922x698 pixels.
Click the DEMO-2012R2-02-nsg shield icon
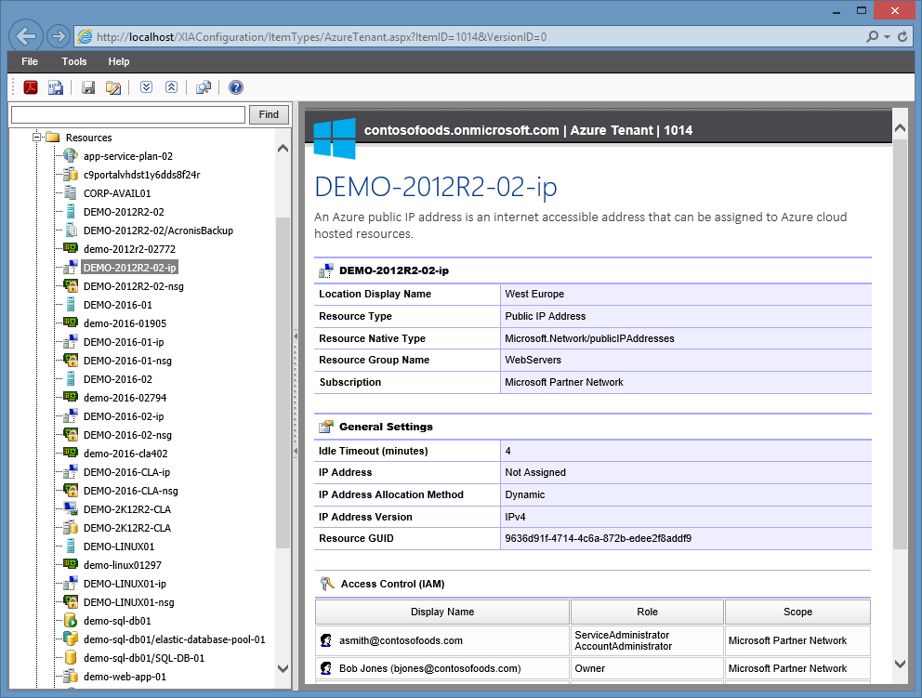coord(71,285)
